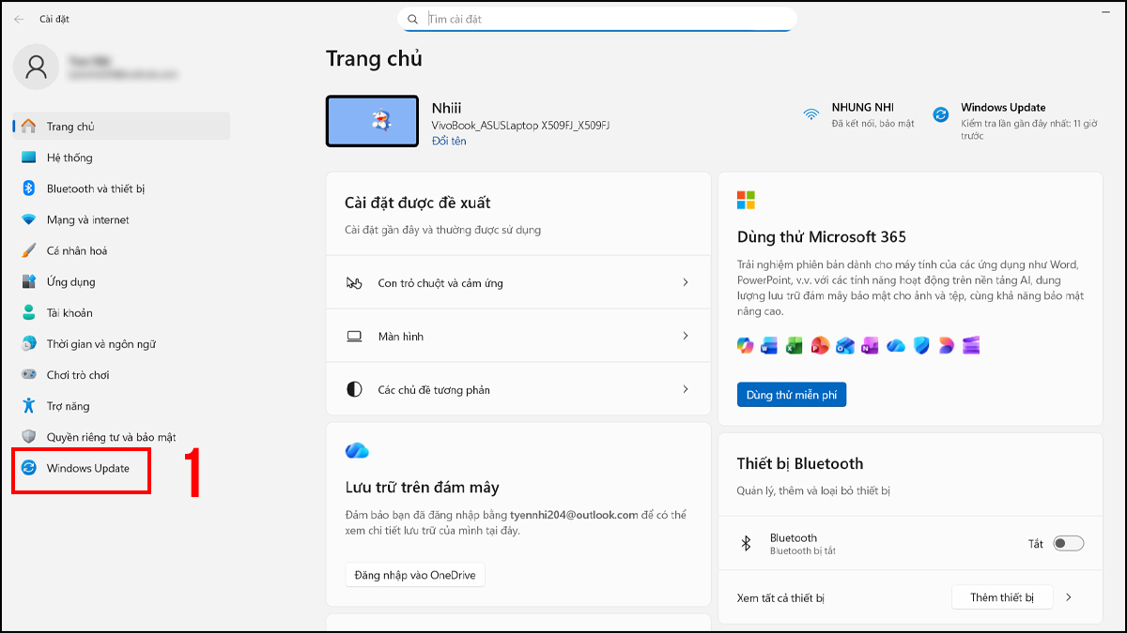
Task: Select the OneDrive cloud icon under Microsoft 365
Action: [x=895, y=345]
